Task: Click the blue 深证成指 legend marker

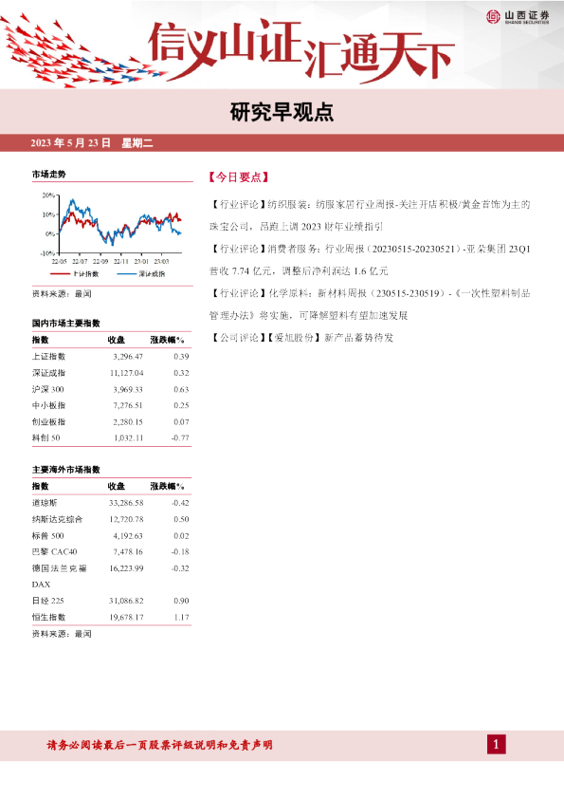Action: click(x=126, y=274)
